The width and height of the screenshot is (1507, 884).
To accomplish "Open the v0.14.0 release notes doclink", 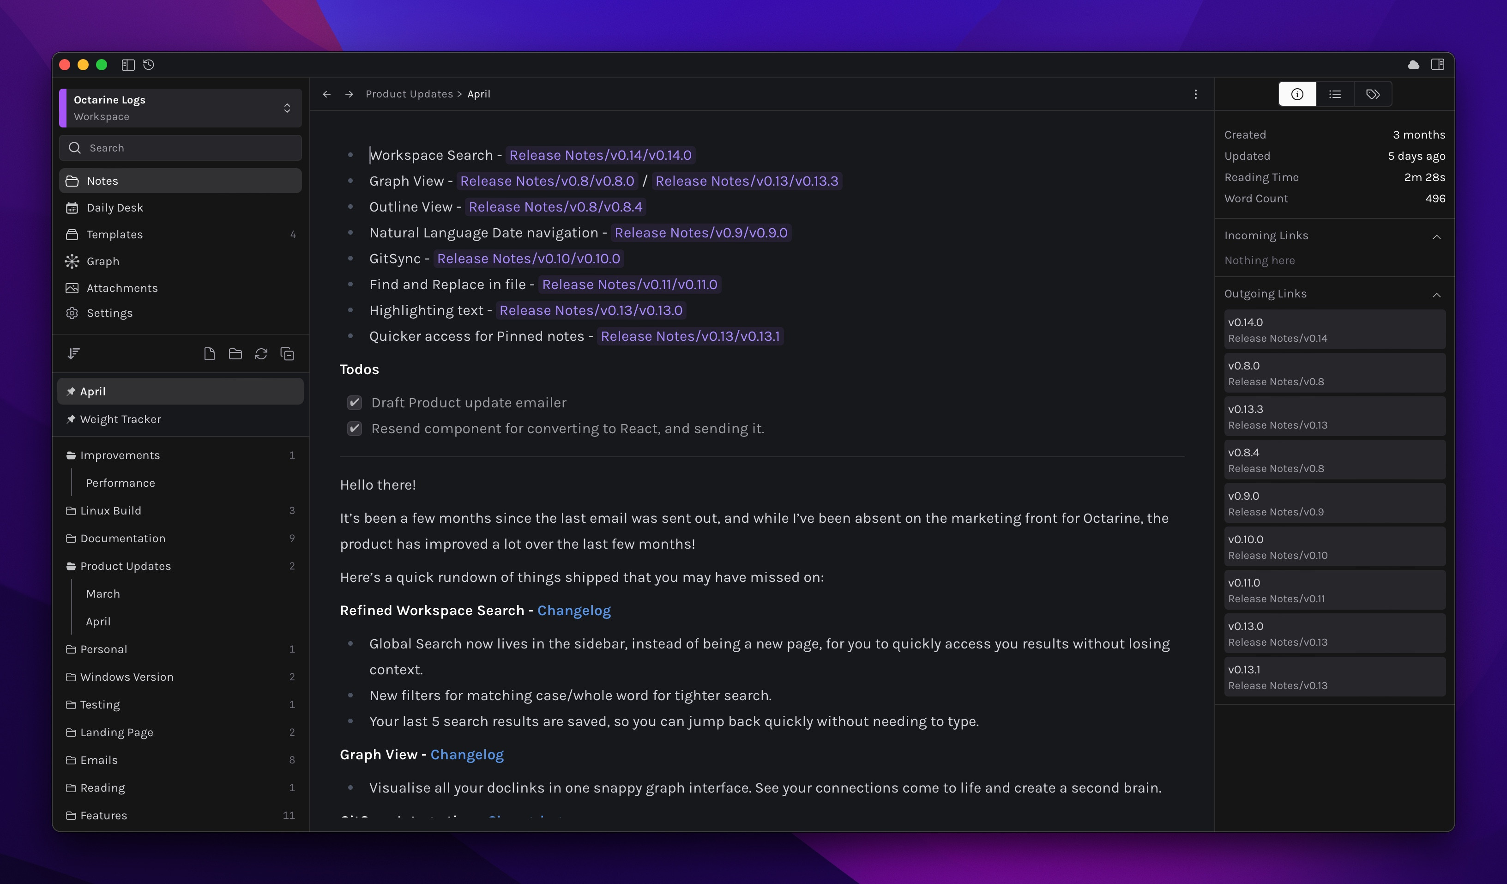I will point(600,156).
